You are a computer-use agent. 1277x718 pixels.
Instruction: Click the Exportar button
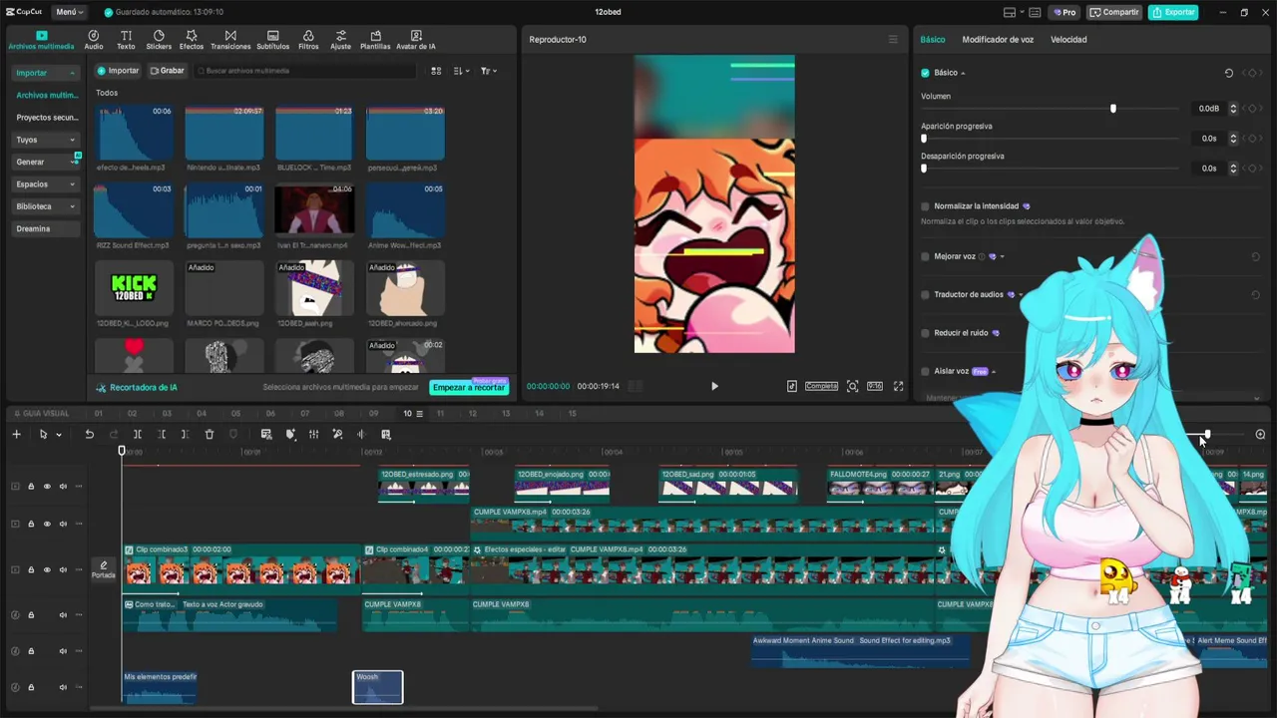[x=1173, y=12]
